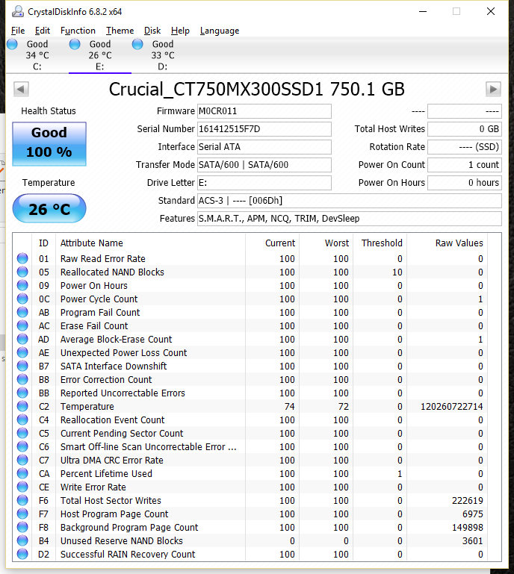This screenshot has height=574, width=514.
Task: Open the Language menu
Action: pos(220,31)
